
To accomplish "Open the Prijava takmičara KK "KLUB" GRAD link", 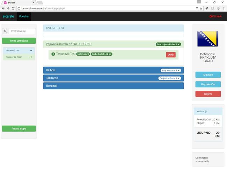I will [x=69, y=44].
